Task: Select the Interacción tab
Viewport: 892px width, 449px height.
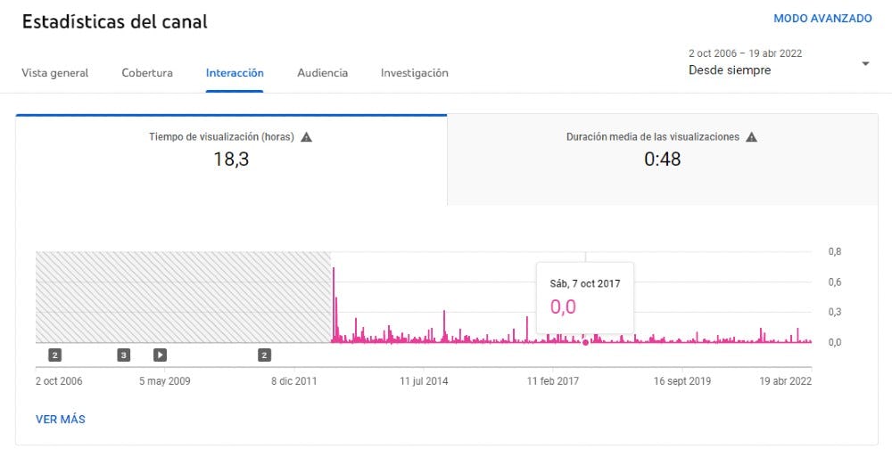Action: pos(235,73)
